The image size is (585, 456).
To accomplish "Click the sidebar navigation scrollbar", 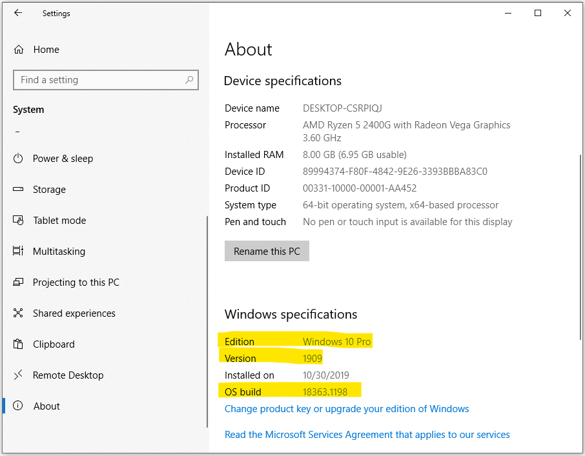I will 207,322.
